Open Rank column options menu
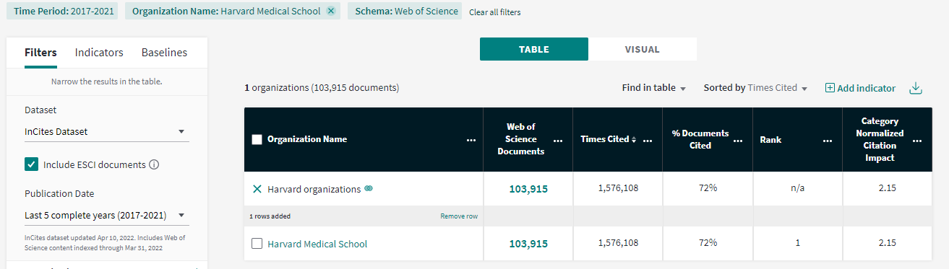This screenshot has height=269, width=949. (x=828, y=140)
